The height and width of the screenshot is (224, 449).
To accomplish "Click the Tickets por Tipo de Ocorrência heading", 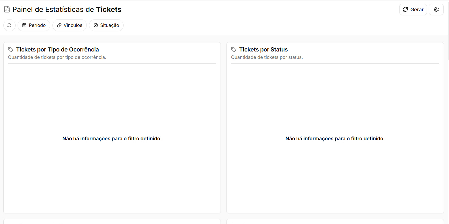I will (x=58, y=49).
